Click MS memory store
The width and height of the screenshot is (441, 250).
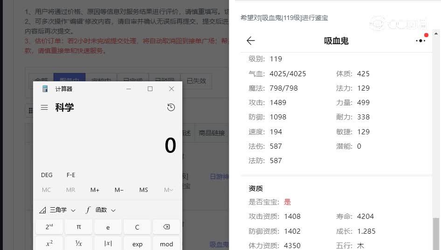click(x=144, y=190)
